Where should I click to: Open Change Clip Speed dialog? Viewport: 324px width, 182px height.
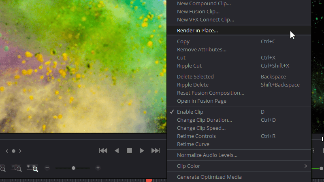pyautogui.click(x=201, y=128)
